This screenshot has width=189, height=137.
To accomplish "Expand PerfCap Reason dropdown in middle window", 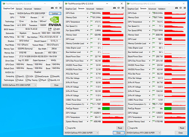I will [88, 109].
